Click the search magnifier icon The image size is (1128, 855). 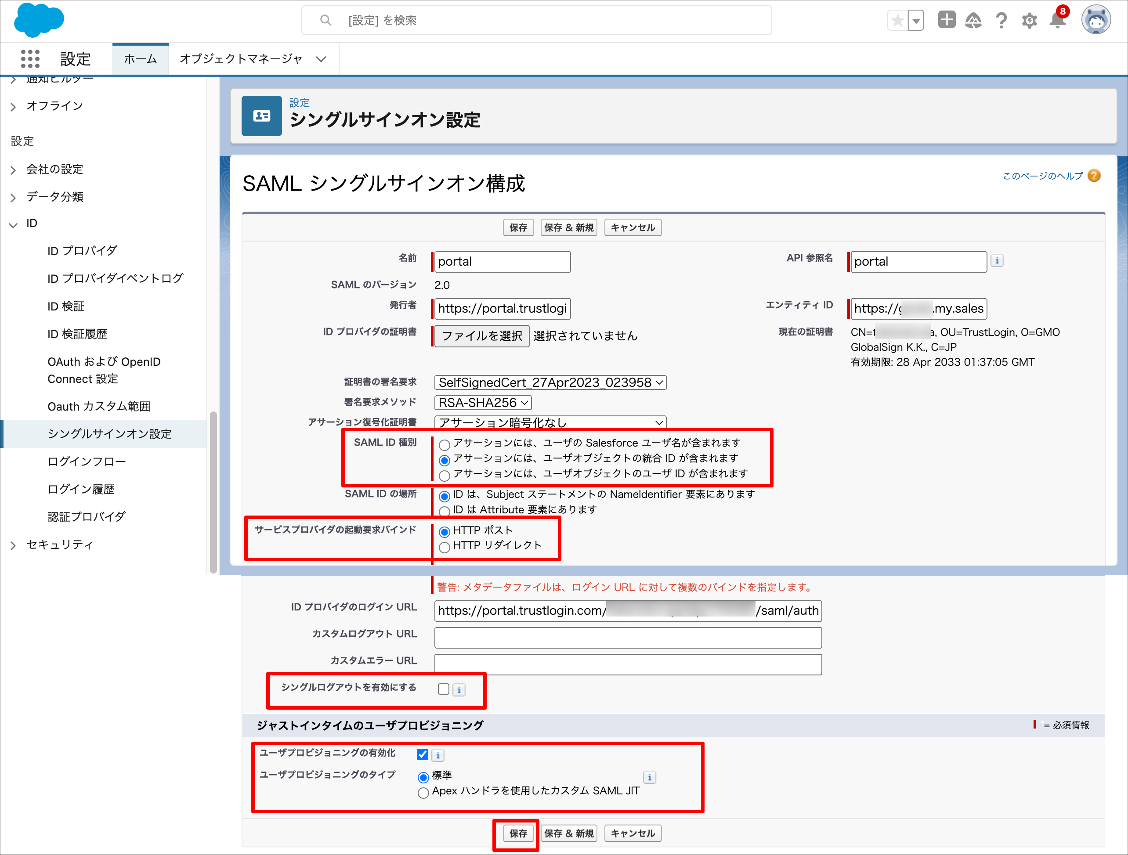coord(325,20)
